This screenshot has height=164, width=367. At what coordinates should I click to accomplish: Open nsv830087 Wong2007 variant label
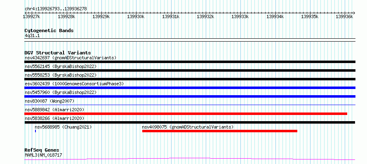49,101
